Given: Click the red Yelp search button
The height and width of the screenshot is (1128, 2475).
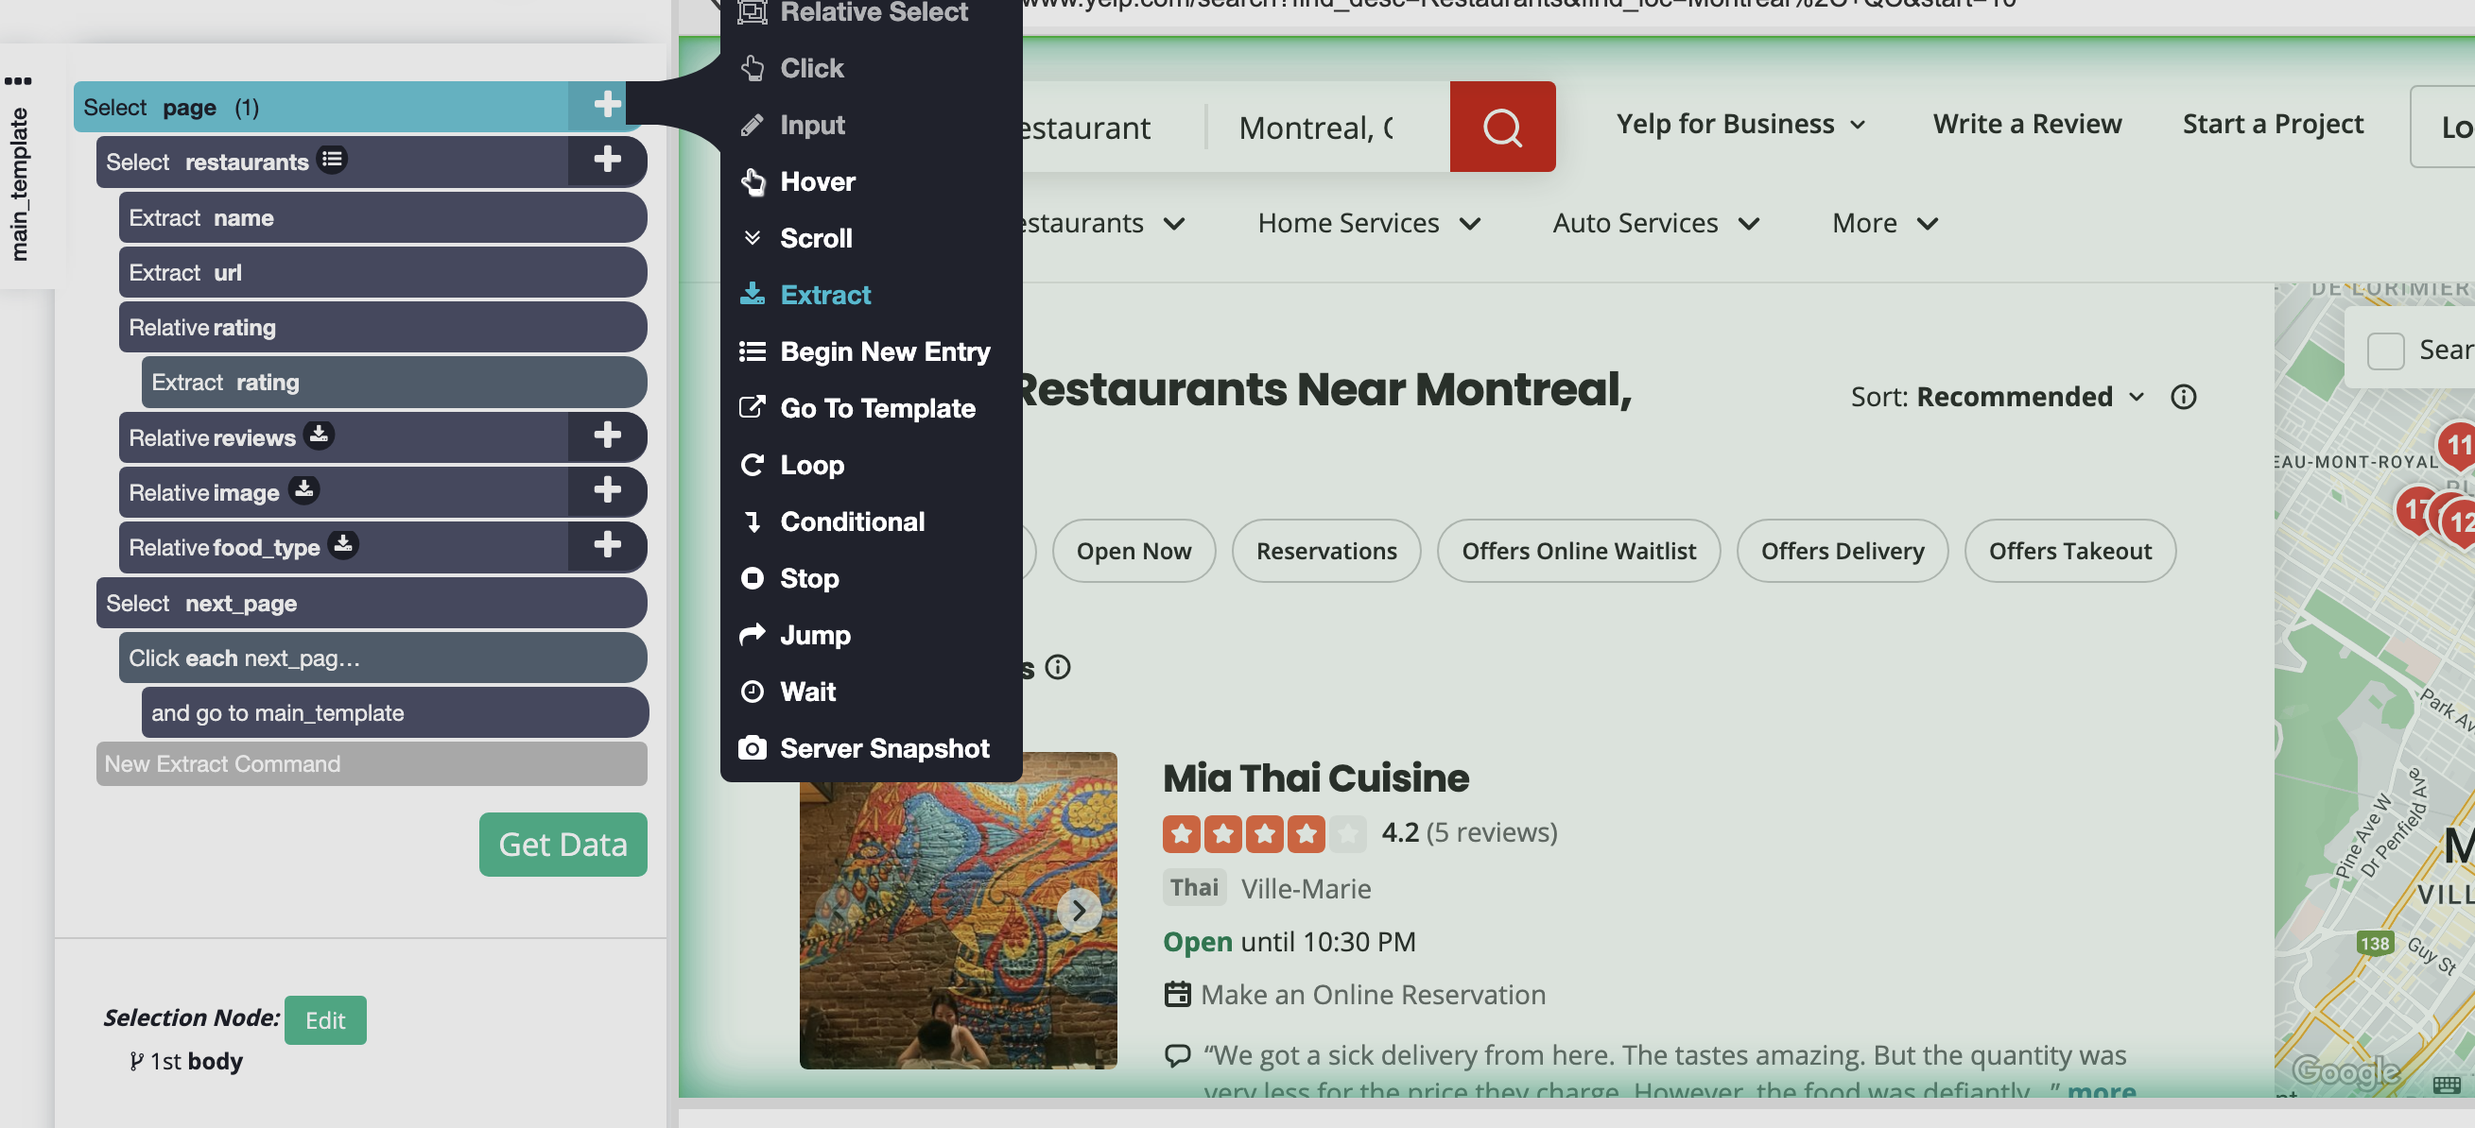Looking at the screenshot, I should click(x=1501, y=127).
